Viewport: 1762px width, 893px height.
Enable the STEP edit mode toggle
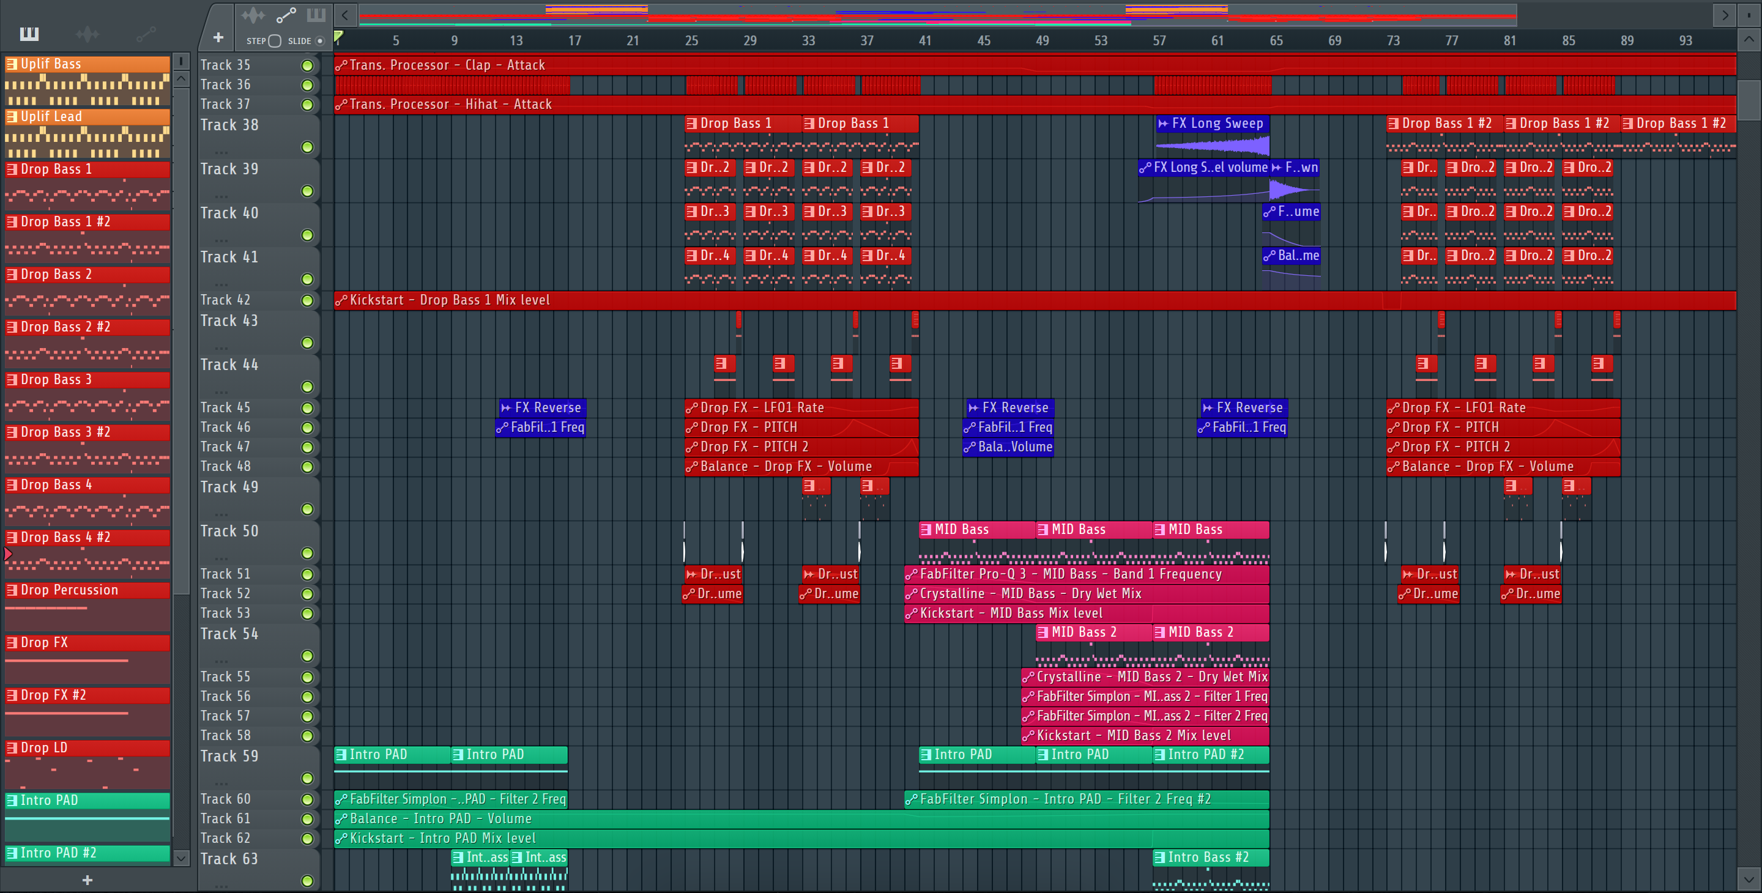275,41
